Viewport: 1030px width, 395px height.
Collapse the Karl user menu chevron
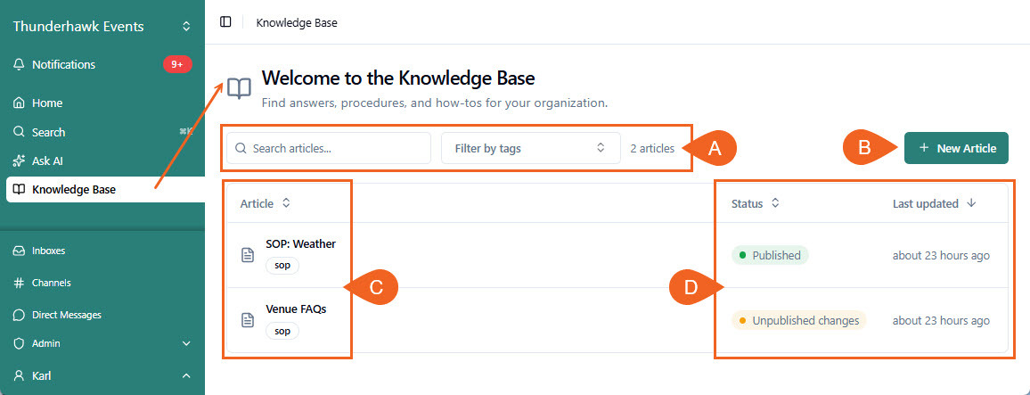(186, 376)
